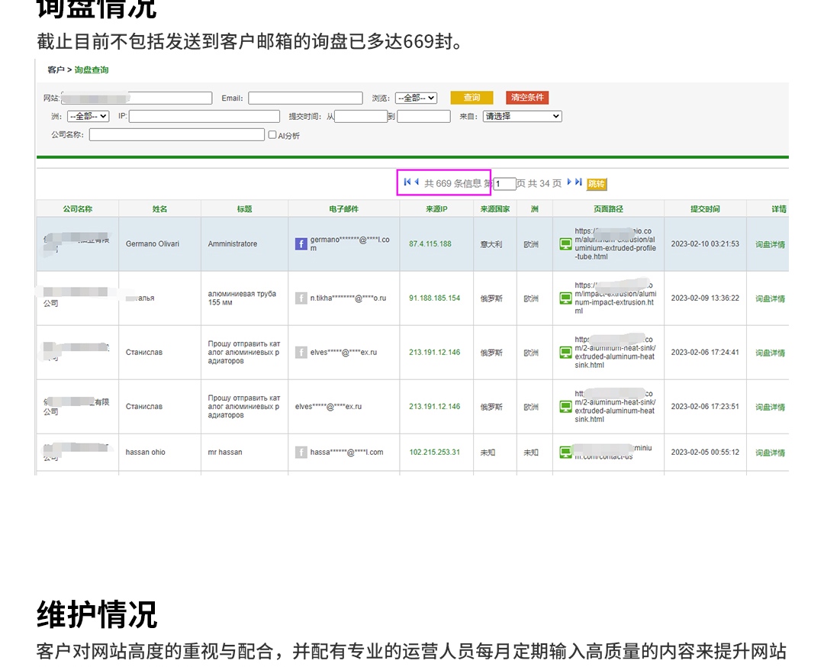Open the 浏览 dropdown
824x667 pixels.
pyautogui.click(x=416, y=98)
